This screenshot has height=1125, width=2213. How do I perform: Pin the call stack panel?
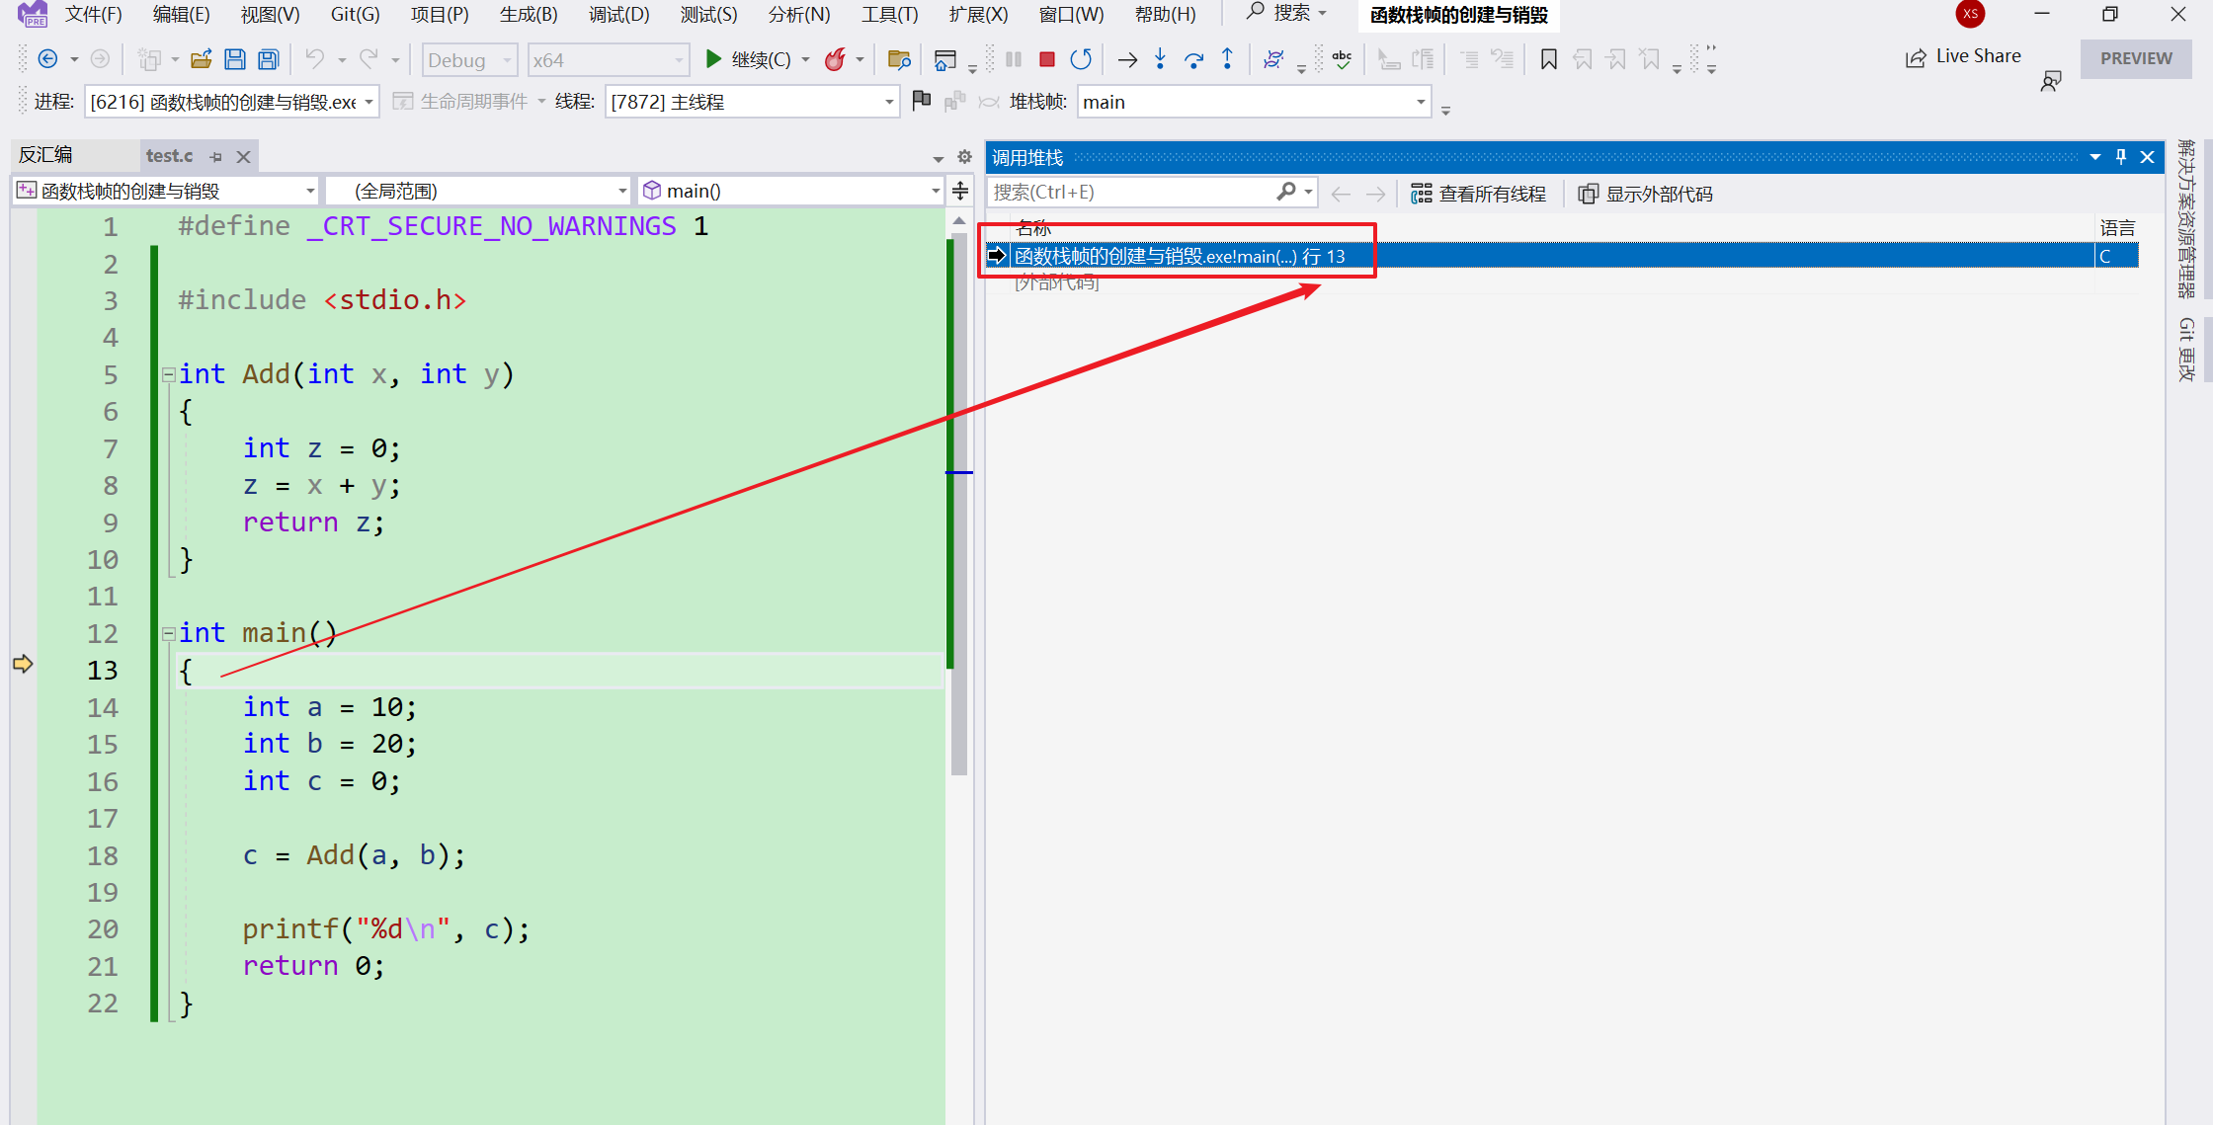point(2121,157)
